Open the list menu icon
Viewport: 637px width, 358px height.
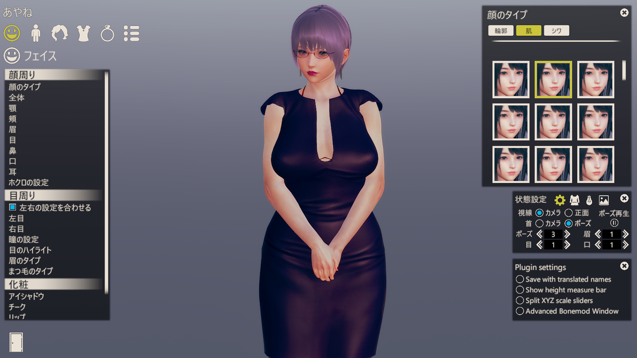click(x=131, y=33)
